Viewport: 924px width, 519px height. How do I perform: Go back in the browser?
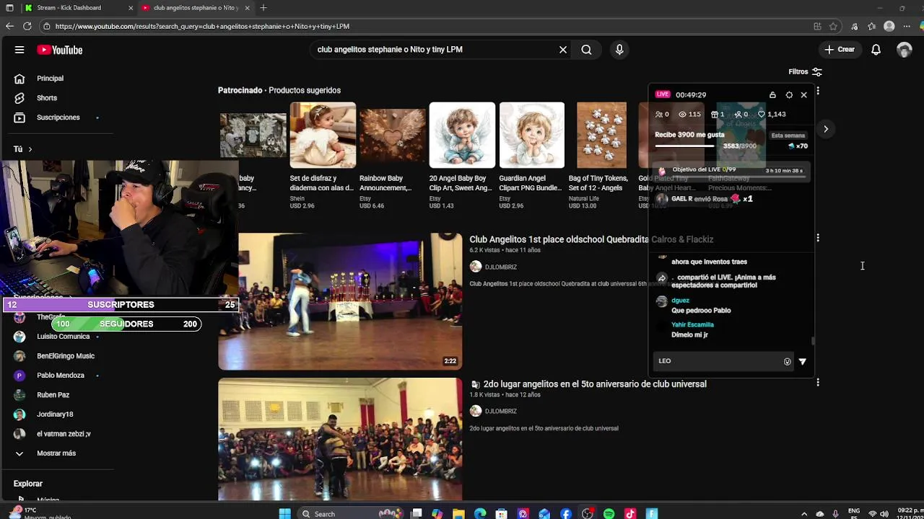point(9,26)
